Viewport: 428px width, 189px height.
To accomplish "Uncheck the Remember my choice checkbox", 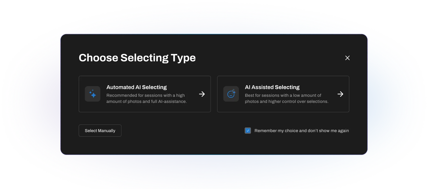I will pos(248,131).
